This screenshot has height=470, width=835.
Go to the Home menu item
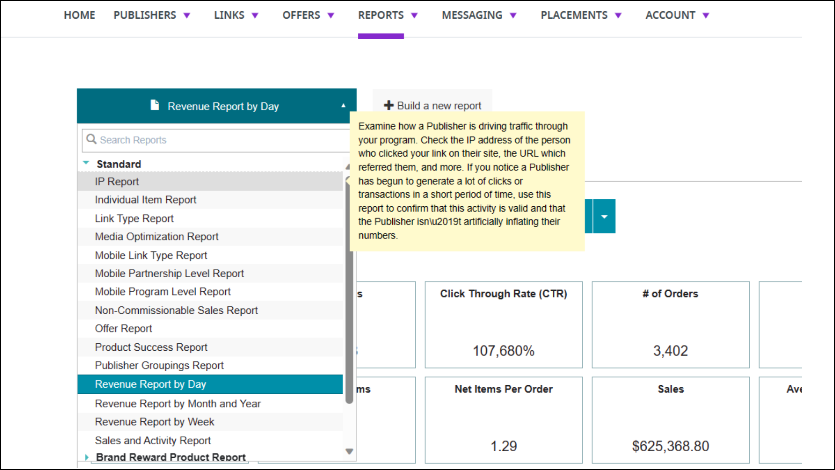79,15
